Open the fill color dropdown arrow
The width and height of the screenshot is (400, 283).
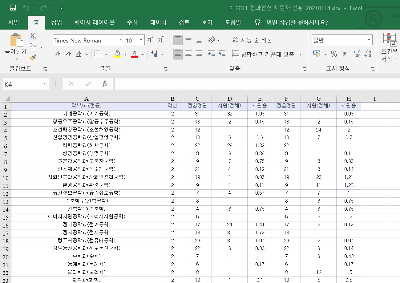125,54
